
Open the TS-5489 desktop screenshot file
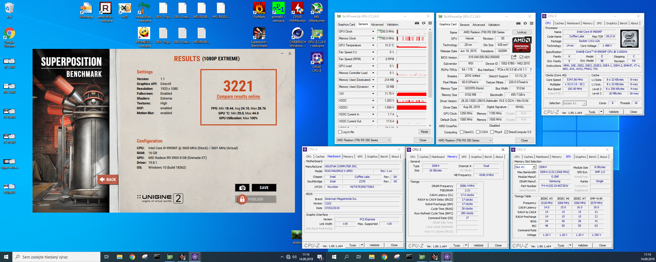coord(9,63)
